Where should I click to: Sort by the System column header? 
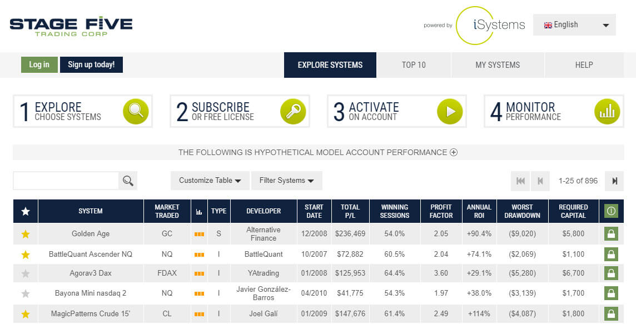[x=91, y=211]
